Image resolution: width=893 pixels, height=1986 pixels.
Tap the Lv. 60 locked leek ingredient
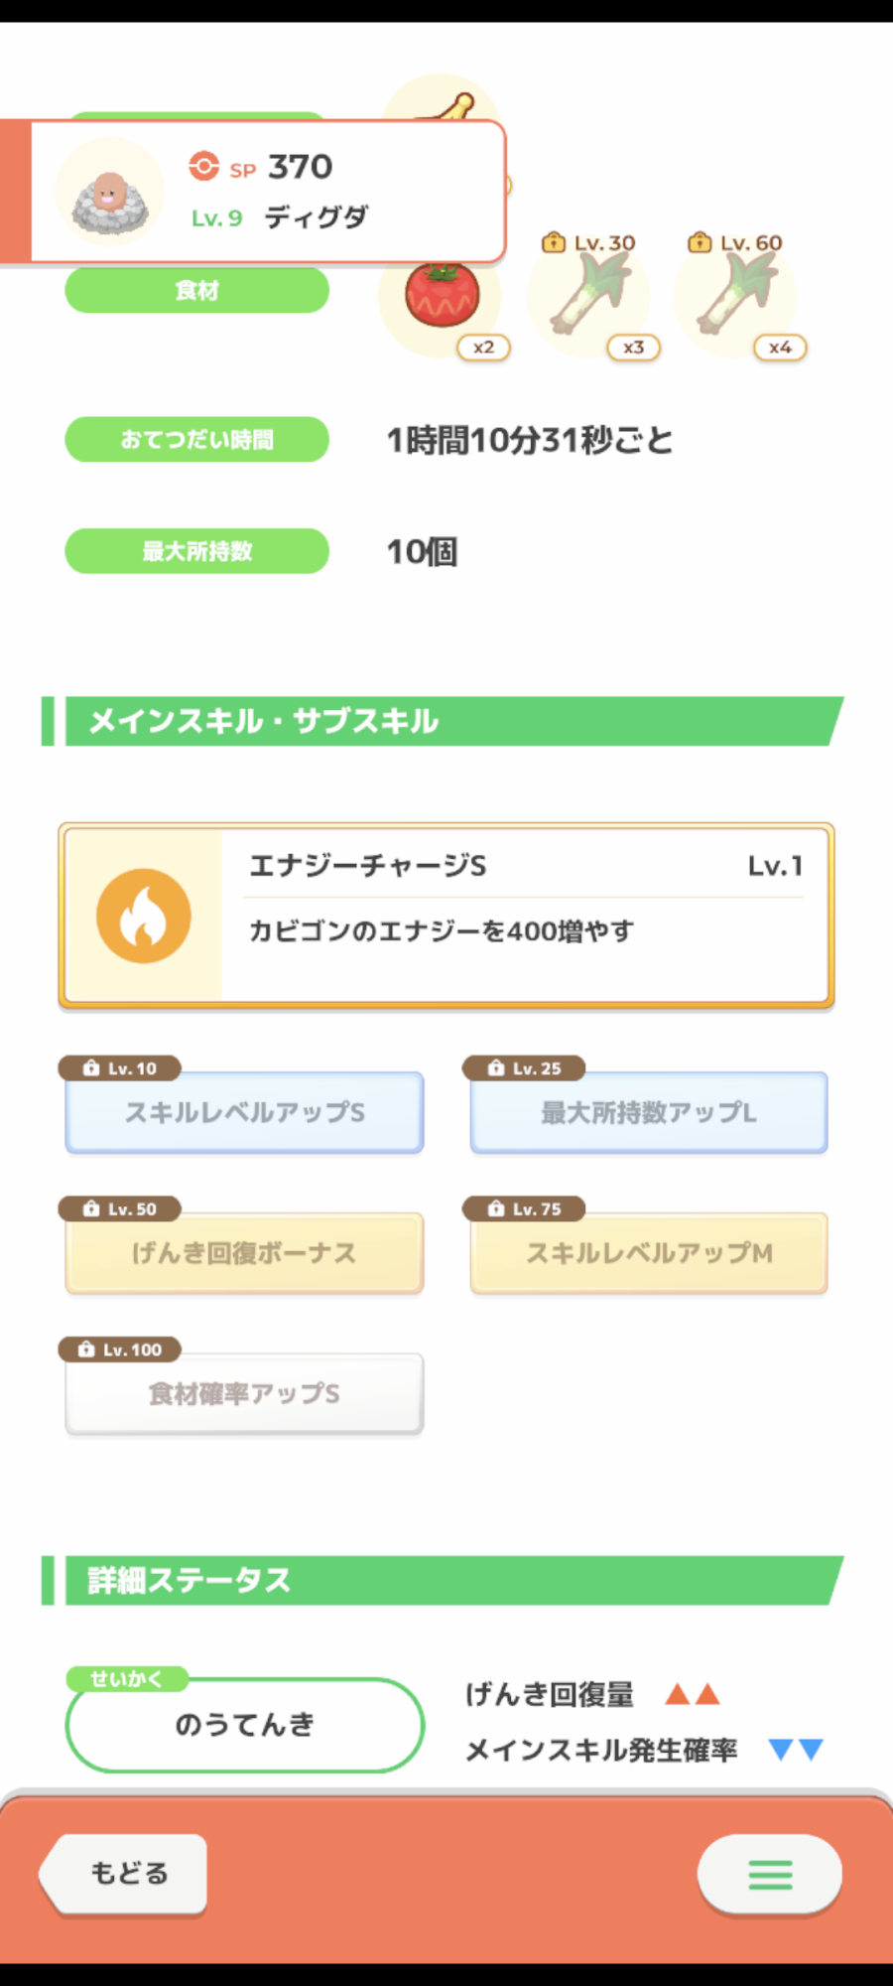735,295
